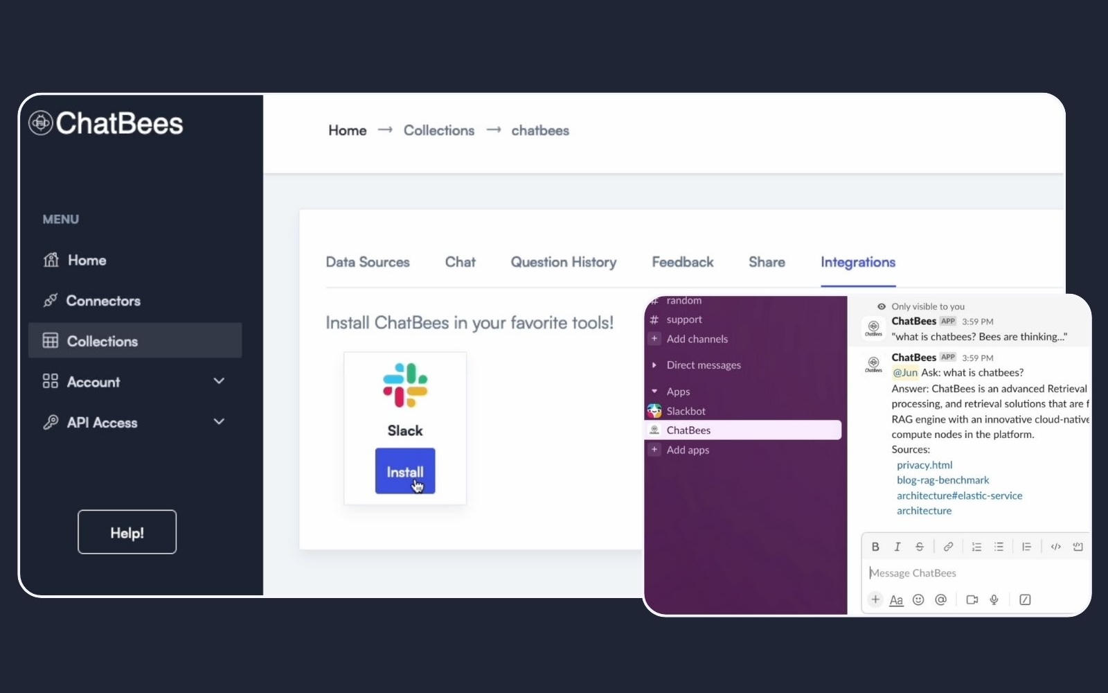
Task: Click the Add apps plus icon
Action: [654, 450]
